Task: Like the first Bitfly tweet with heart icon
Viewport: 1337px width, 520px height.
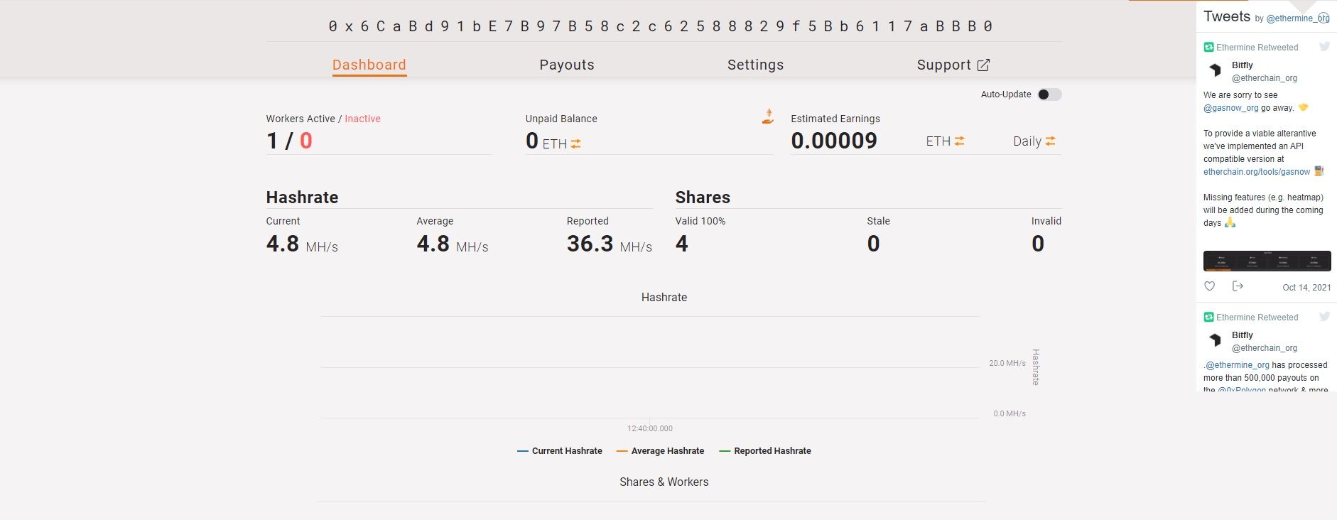Action: [x=1210, y=286]
